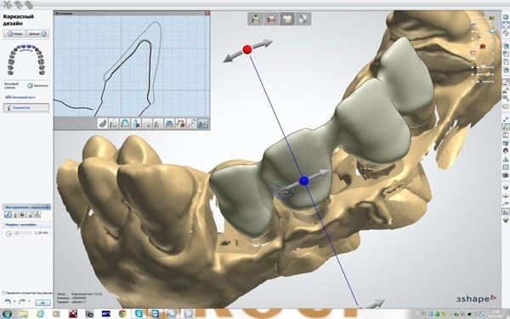Confirm with the OK button

(x=43, y=303)
